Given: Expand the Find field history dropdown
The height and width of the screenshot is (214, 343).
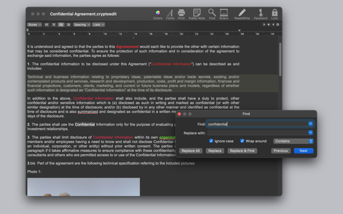Looking at the screenshot, I should click(x=310, y=124).
